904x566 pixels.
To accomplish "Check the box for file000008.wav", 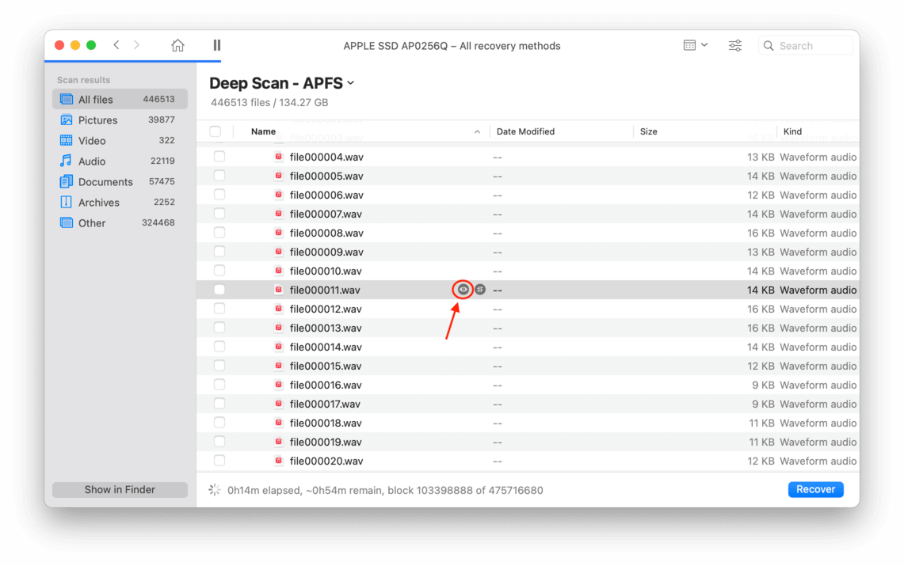I will pyautogui.click(x=219, y=233).
